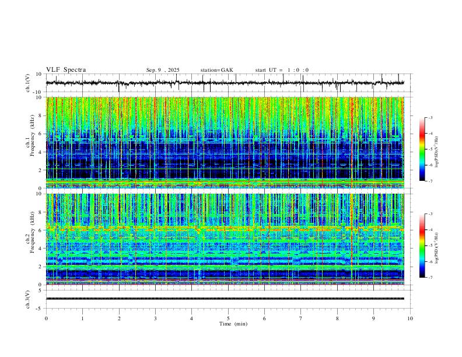
Task: Click time axis tick label '5'
Action: [228, 318]
